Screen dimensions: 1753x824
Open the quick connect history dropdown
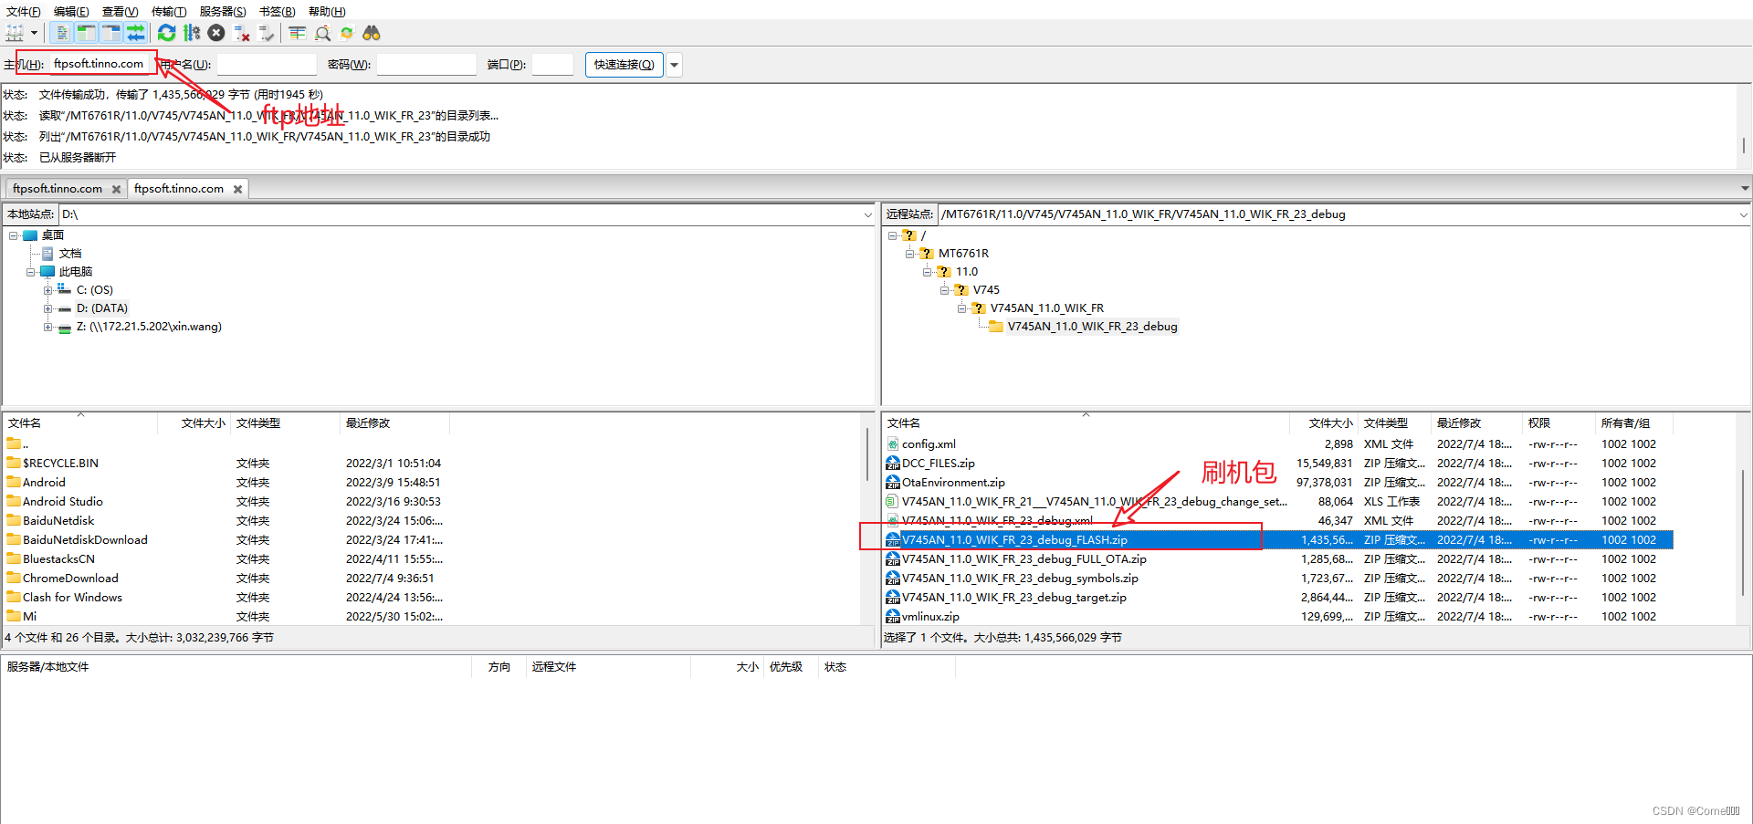675,64
